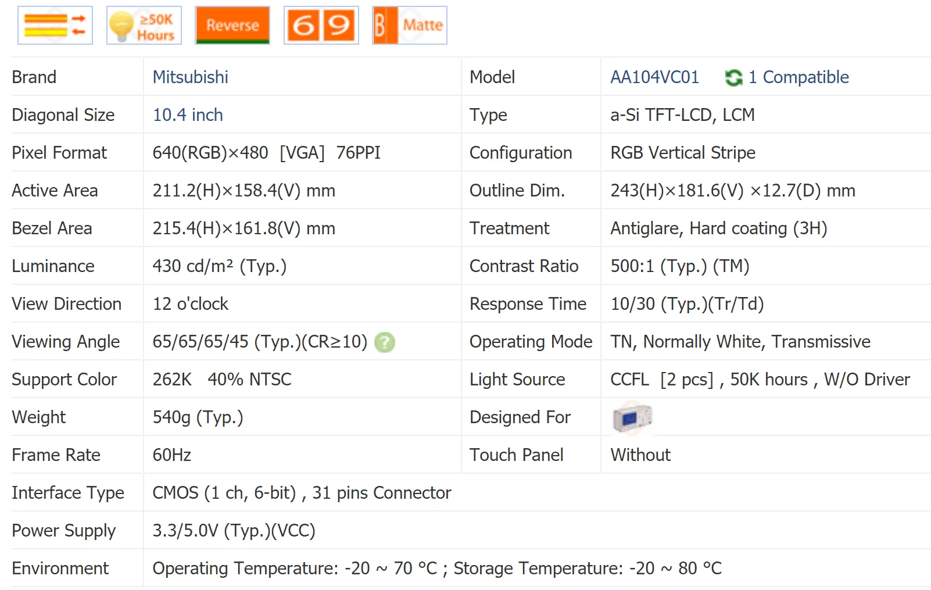Viewport: 931px width, 590px height.
Task: Select the a-Si TFT-LCD, LCM type value
Action: tap(682, 115)
